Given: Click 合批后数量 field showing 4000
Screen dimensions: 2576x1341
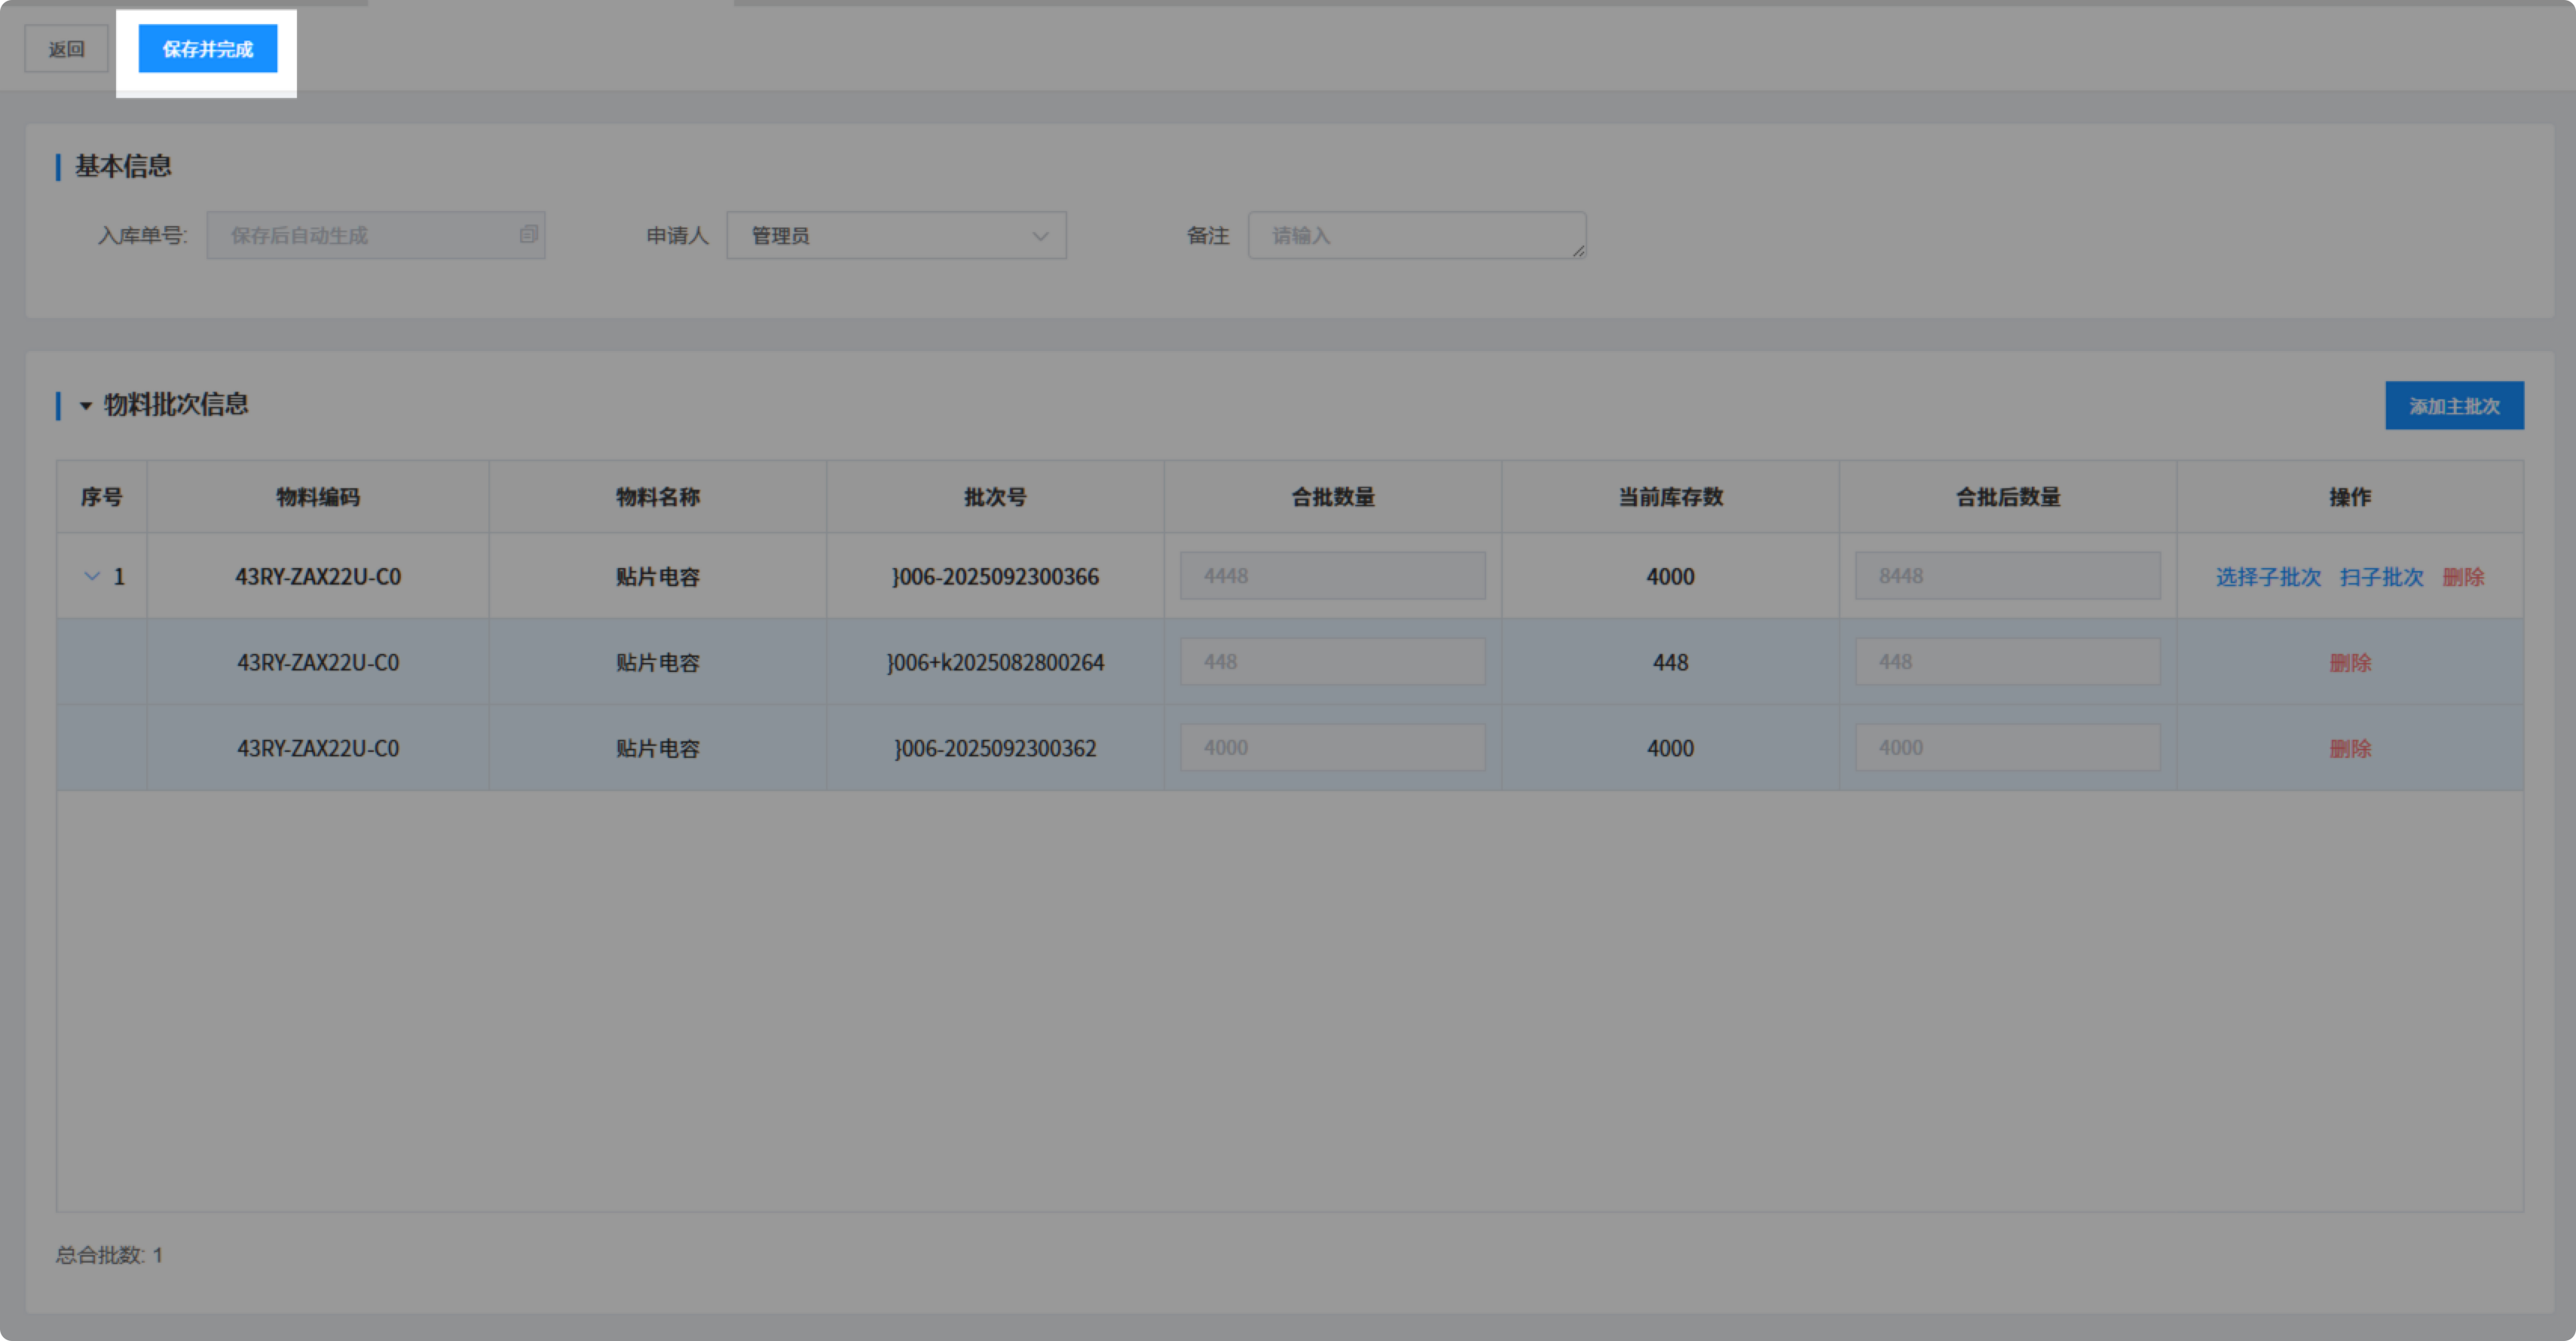Looking at the screenshot, I should (2007, 748).
